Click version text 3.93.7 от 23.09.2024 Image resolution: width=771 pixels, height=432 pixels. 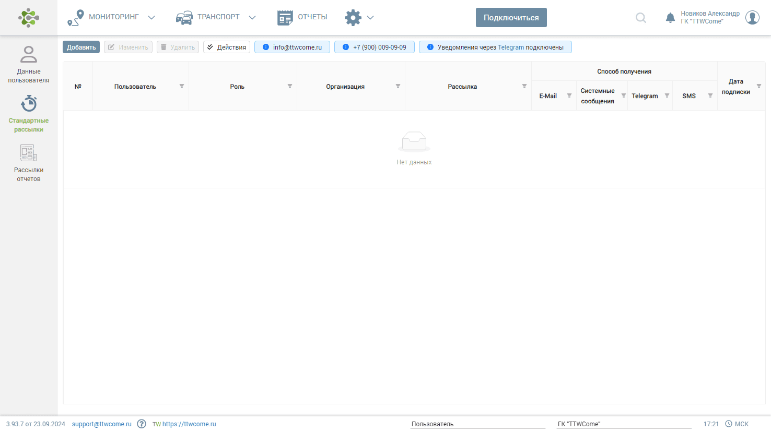(36, 424)
